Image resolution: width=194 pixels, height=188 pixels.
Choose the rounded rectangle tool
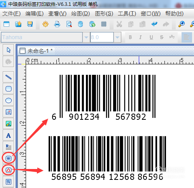9,89
